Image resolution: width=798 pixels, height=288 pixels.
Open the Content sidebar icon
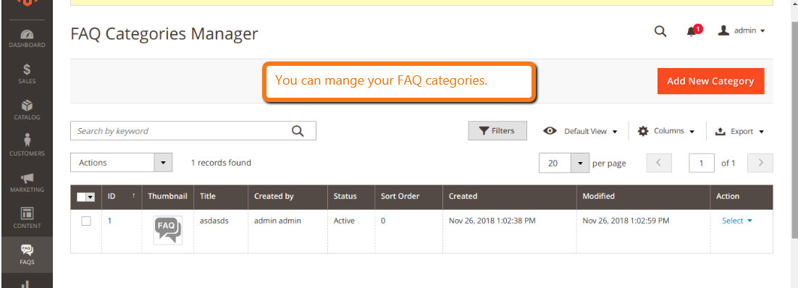(x=27, y=219)
